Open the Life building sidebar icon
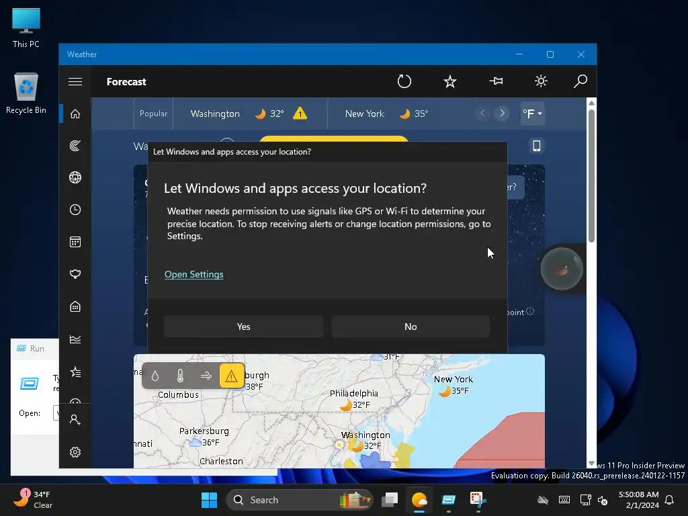 coord(75,306)
